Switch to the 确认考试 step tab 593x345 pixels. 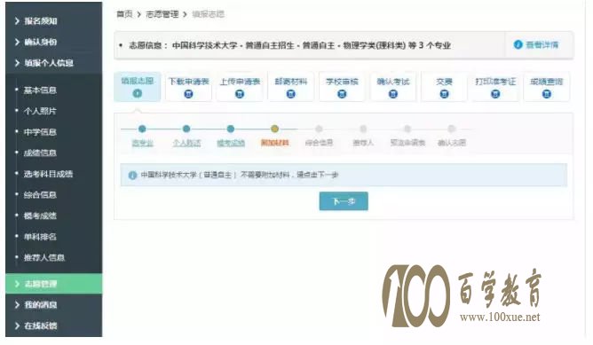coord(393,87)
